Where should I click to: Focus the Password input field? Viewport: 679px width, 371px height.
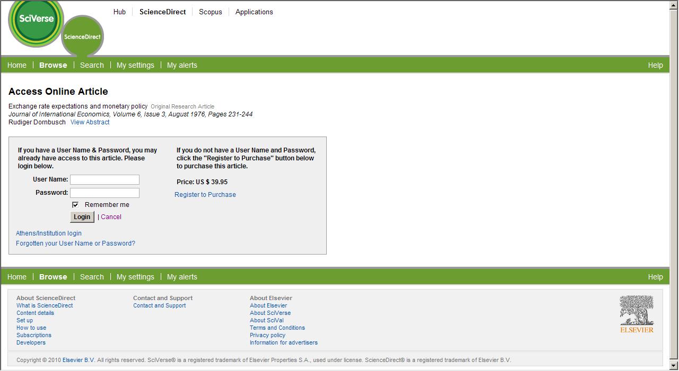[x=105, y=193]
